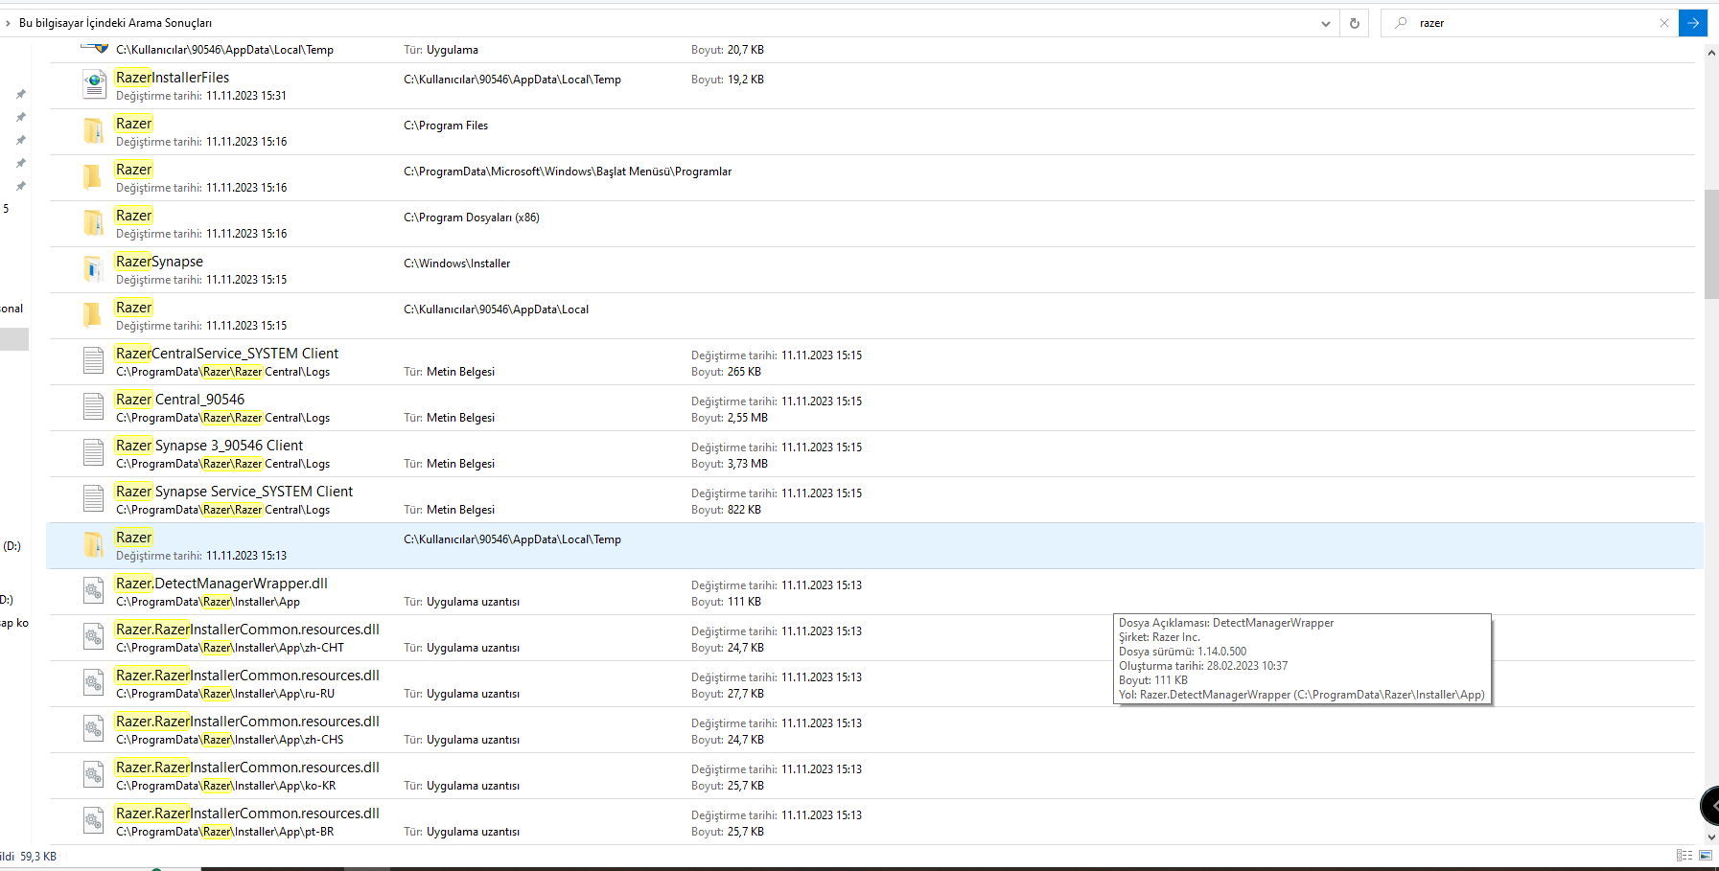This screenshot has width=1719, height=871.
Task: Select the Razer folder icon dated 15:15
Action: coord(93,315)
